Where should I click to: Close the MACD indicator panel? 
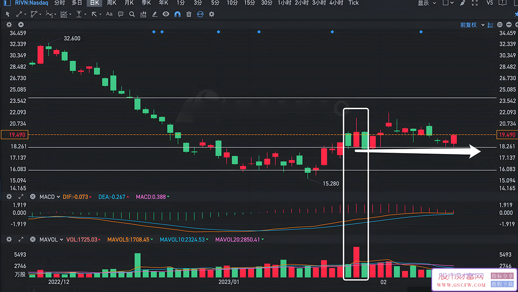coord(32,197)
